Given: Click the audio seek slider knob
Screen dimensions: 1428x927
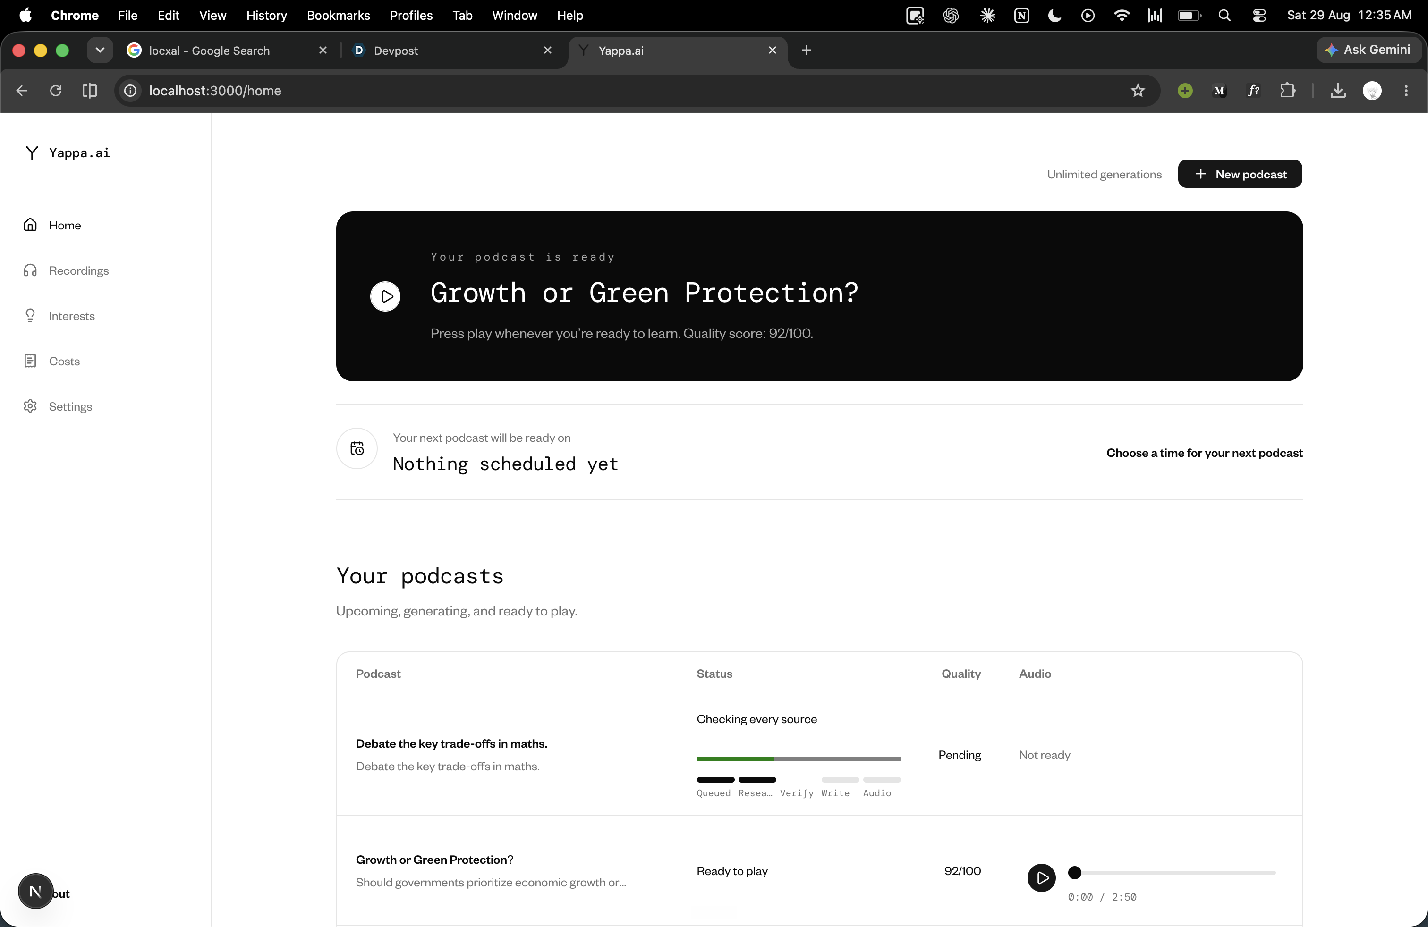Looking at the screenshot, I should [x=1075, y=872].
